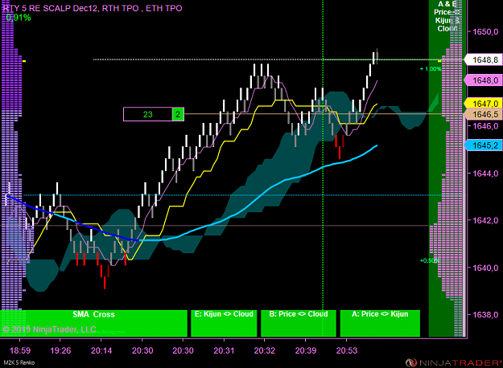
Task: Click the 1650,0 price axis label
Action: [x=485, y=31]
